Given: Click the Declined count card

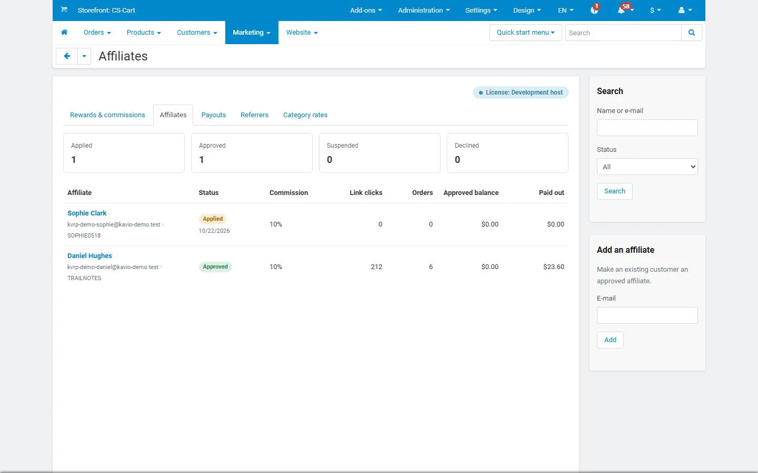Looking at the screenshot, I should (x=507, y=153).
